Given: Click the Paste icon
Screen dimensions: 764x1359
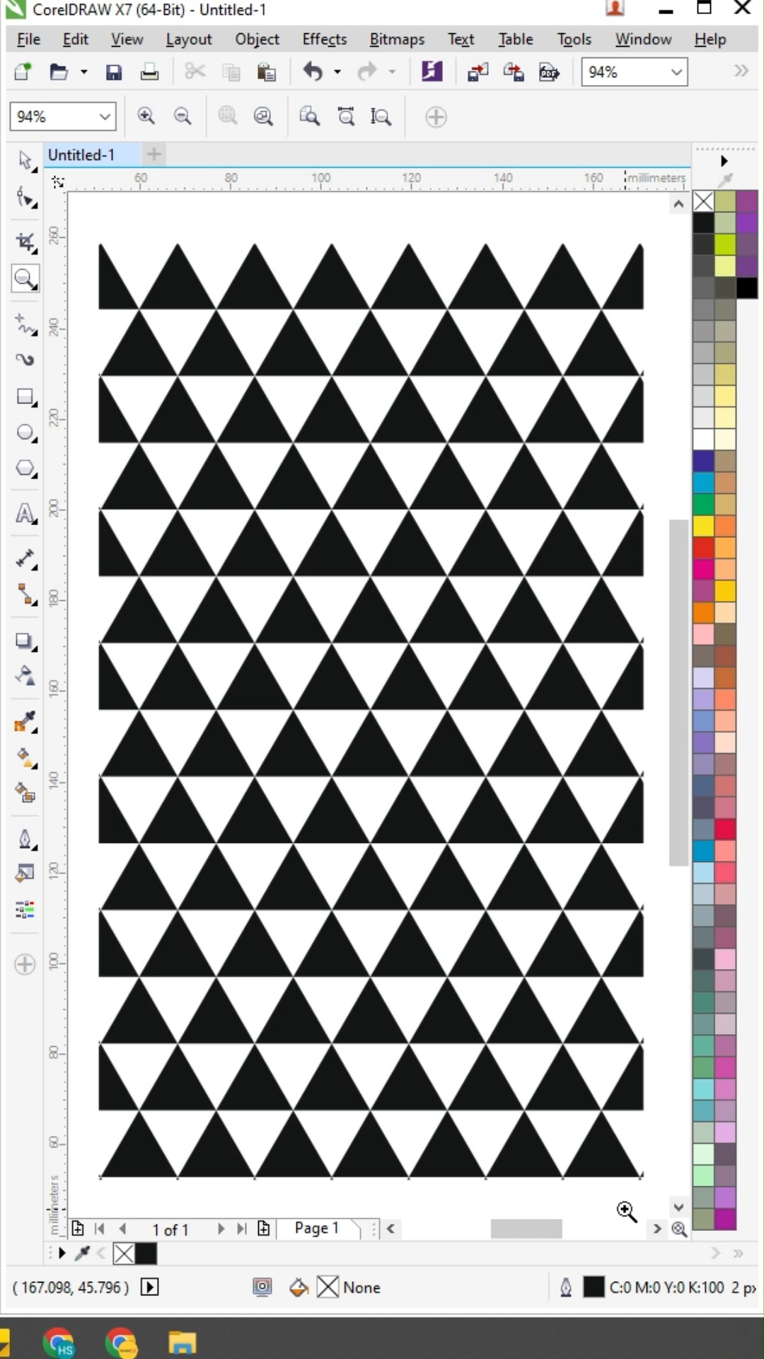Looking at the screenshot, I should pos(266,72).
